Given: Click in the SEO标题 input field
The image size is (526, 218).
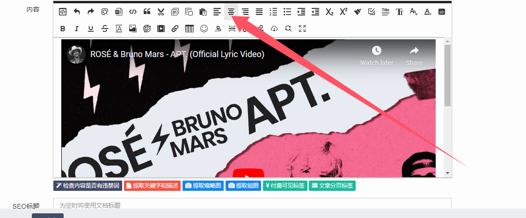Looking at the screenshot, I should tap(252, 205).
